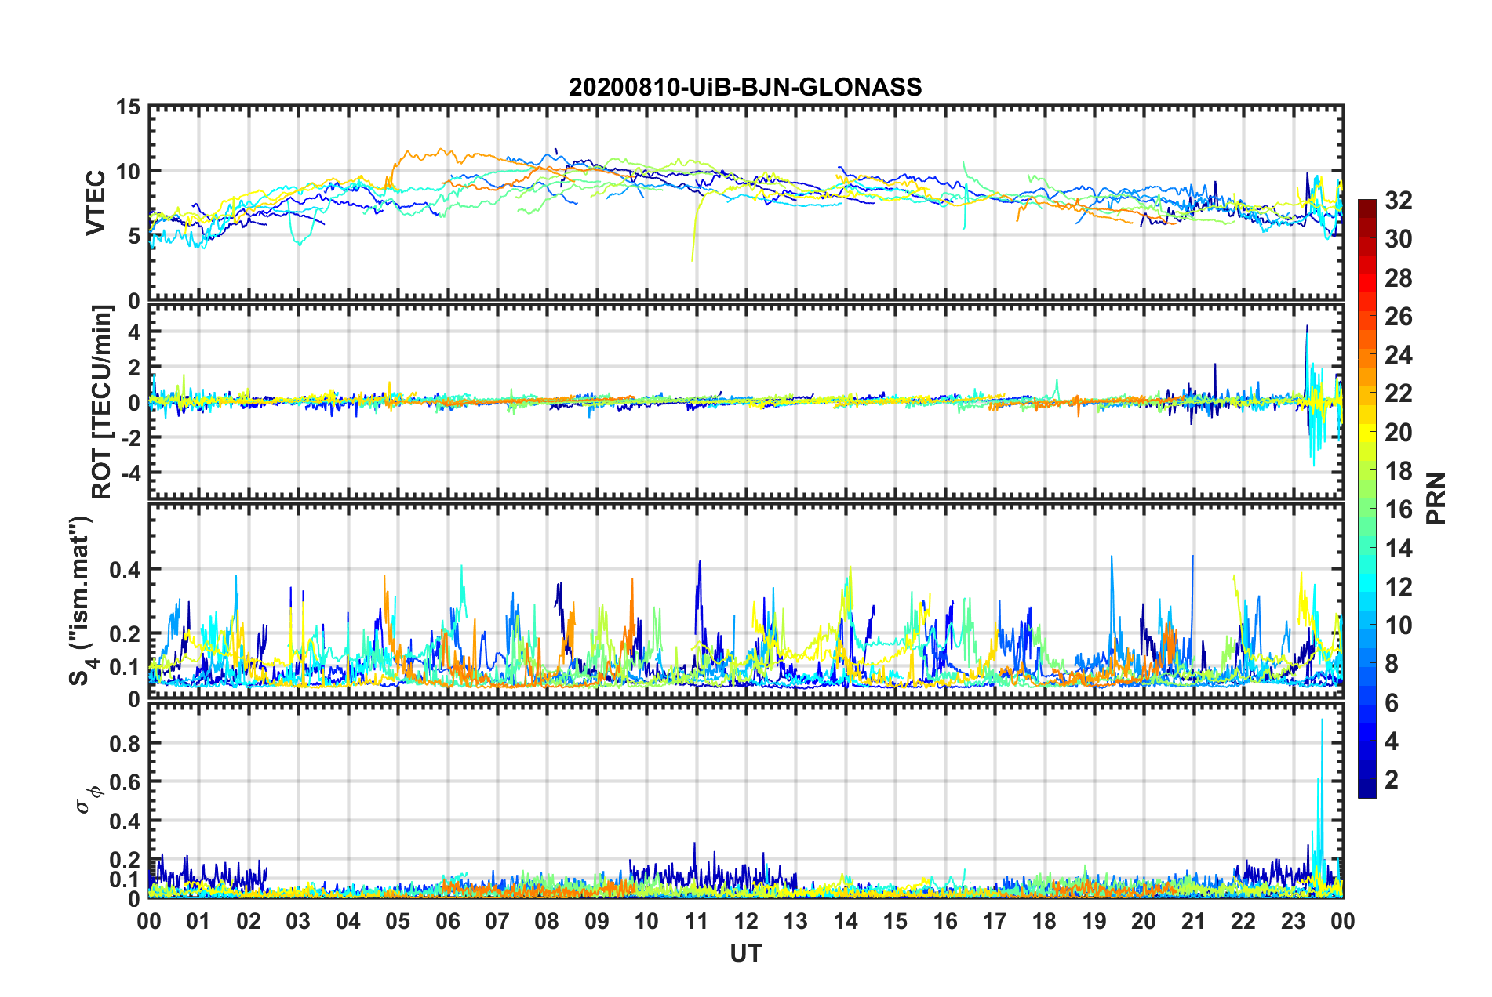Click sigma phi y-axis tick 0.6
The height and width of the screenshot is (997, 1492).
pos(125,782)
